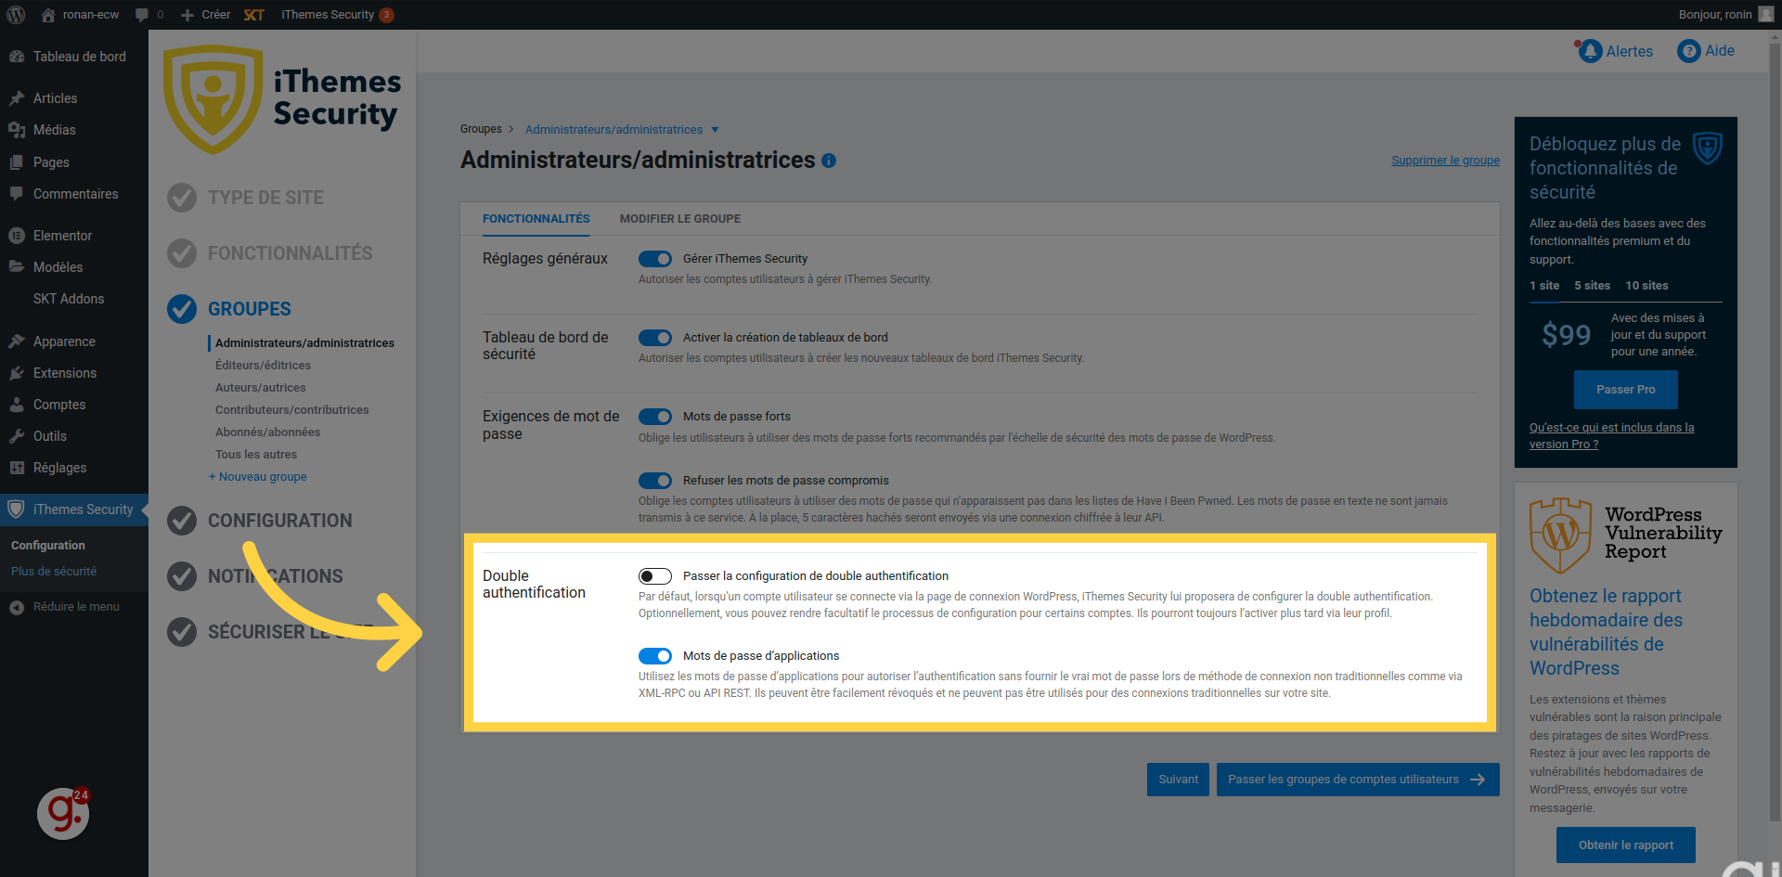The width and height of the screenshot is (1782, 877).
Task: Select Administrateurs/administratrices group in list
Action: coord(304,343)
